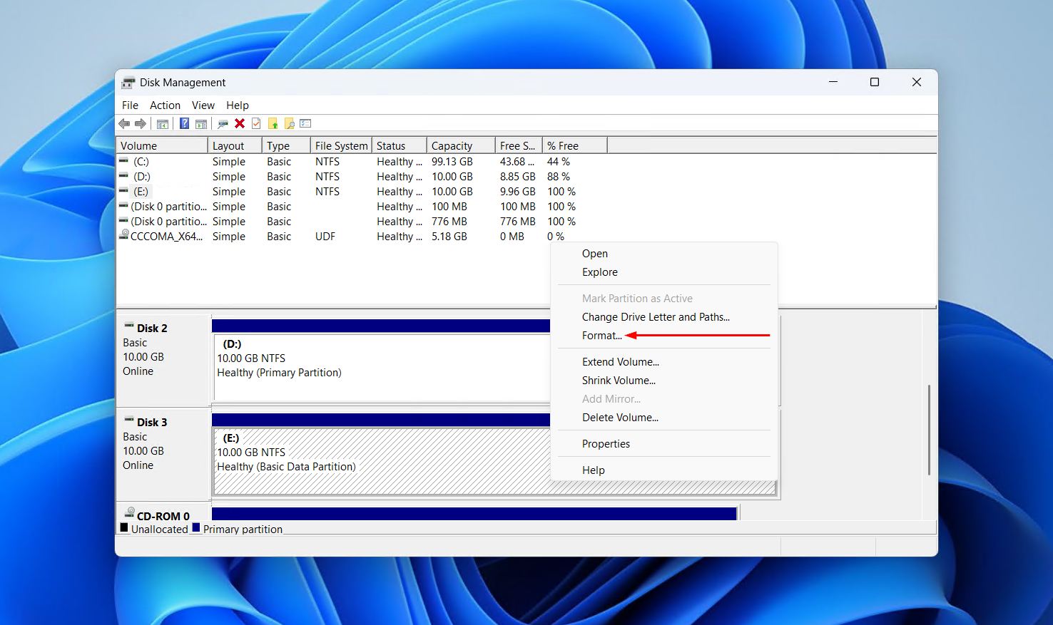
Task: Sort by the Capacity column header
Action: (461, 145)
